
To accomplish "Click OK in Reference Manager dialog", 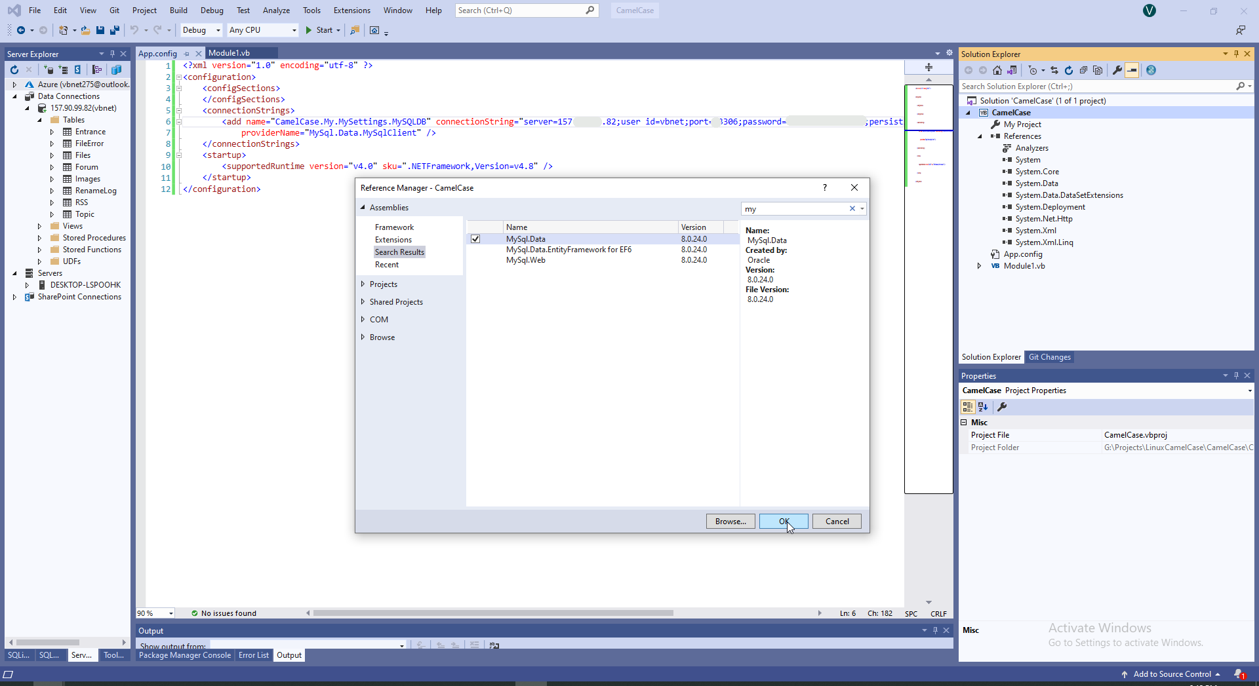I will click(x=784, y=522).
